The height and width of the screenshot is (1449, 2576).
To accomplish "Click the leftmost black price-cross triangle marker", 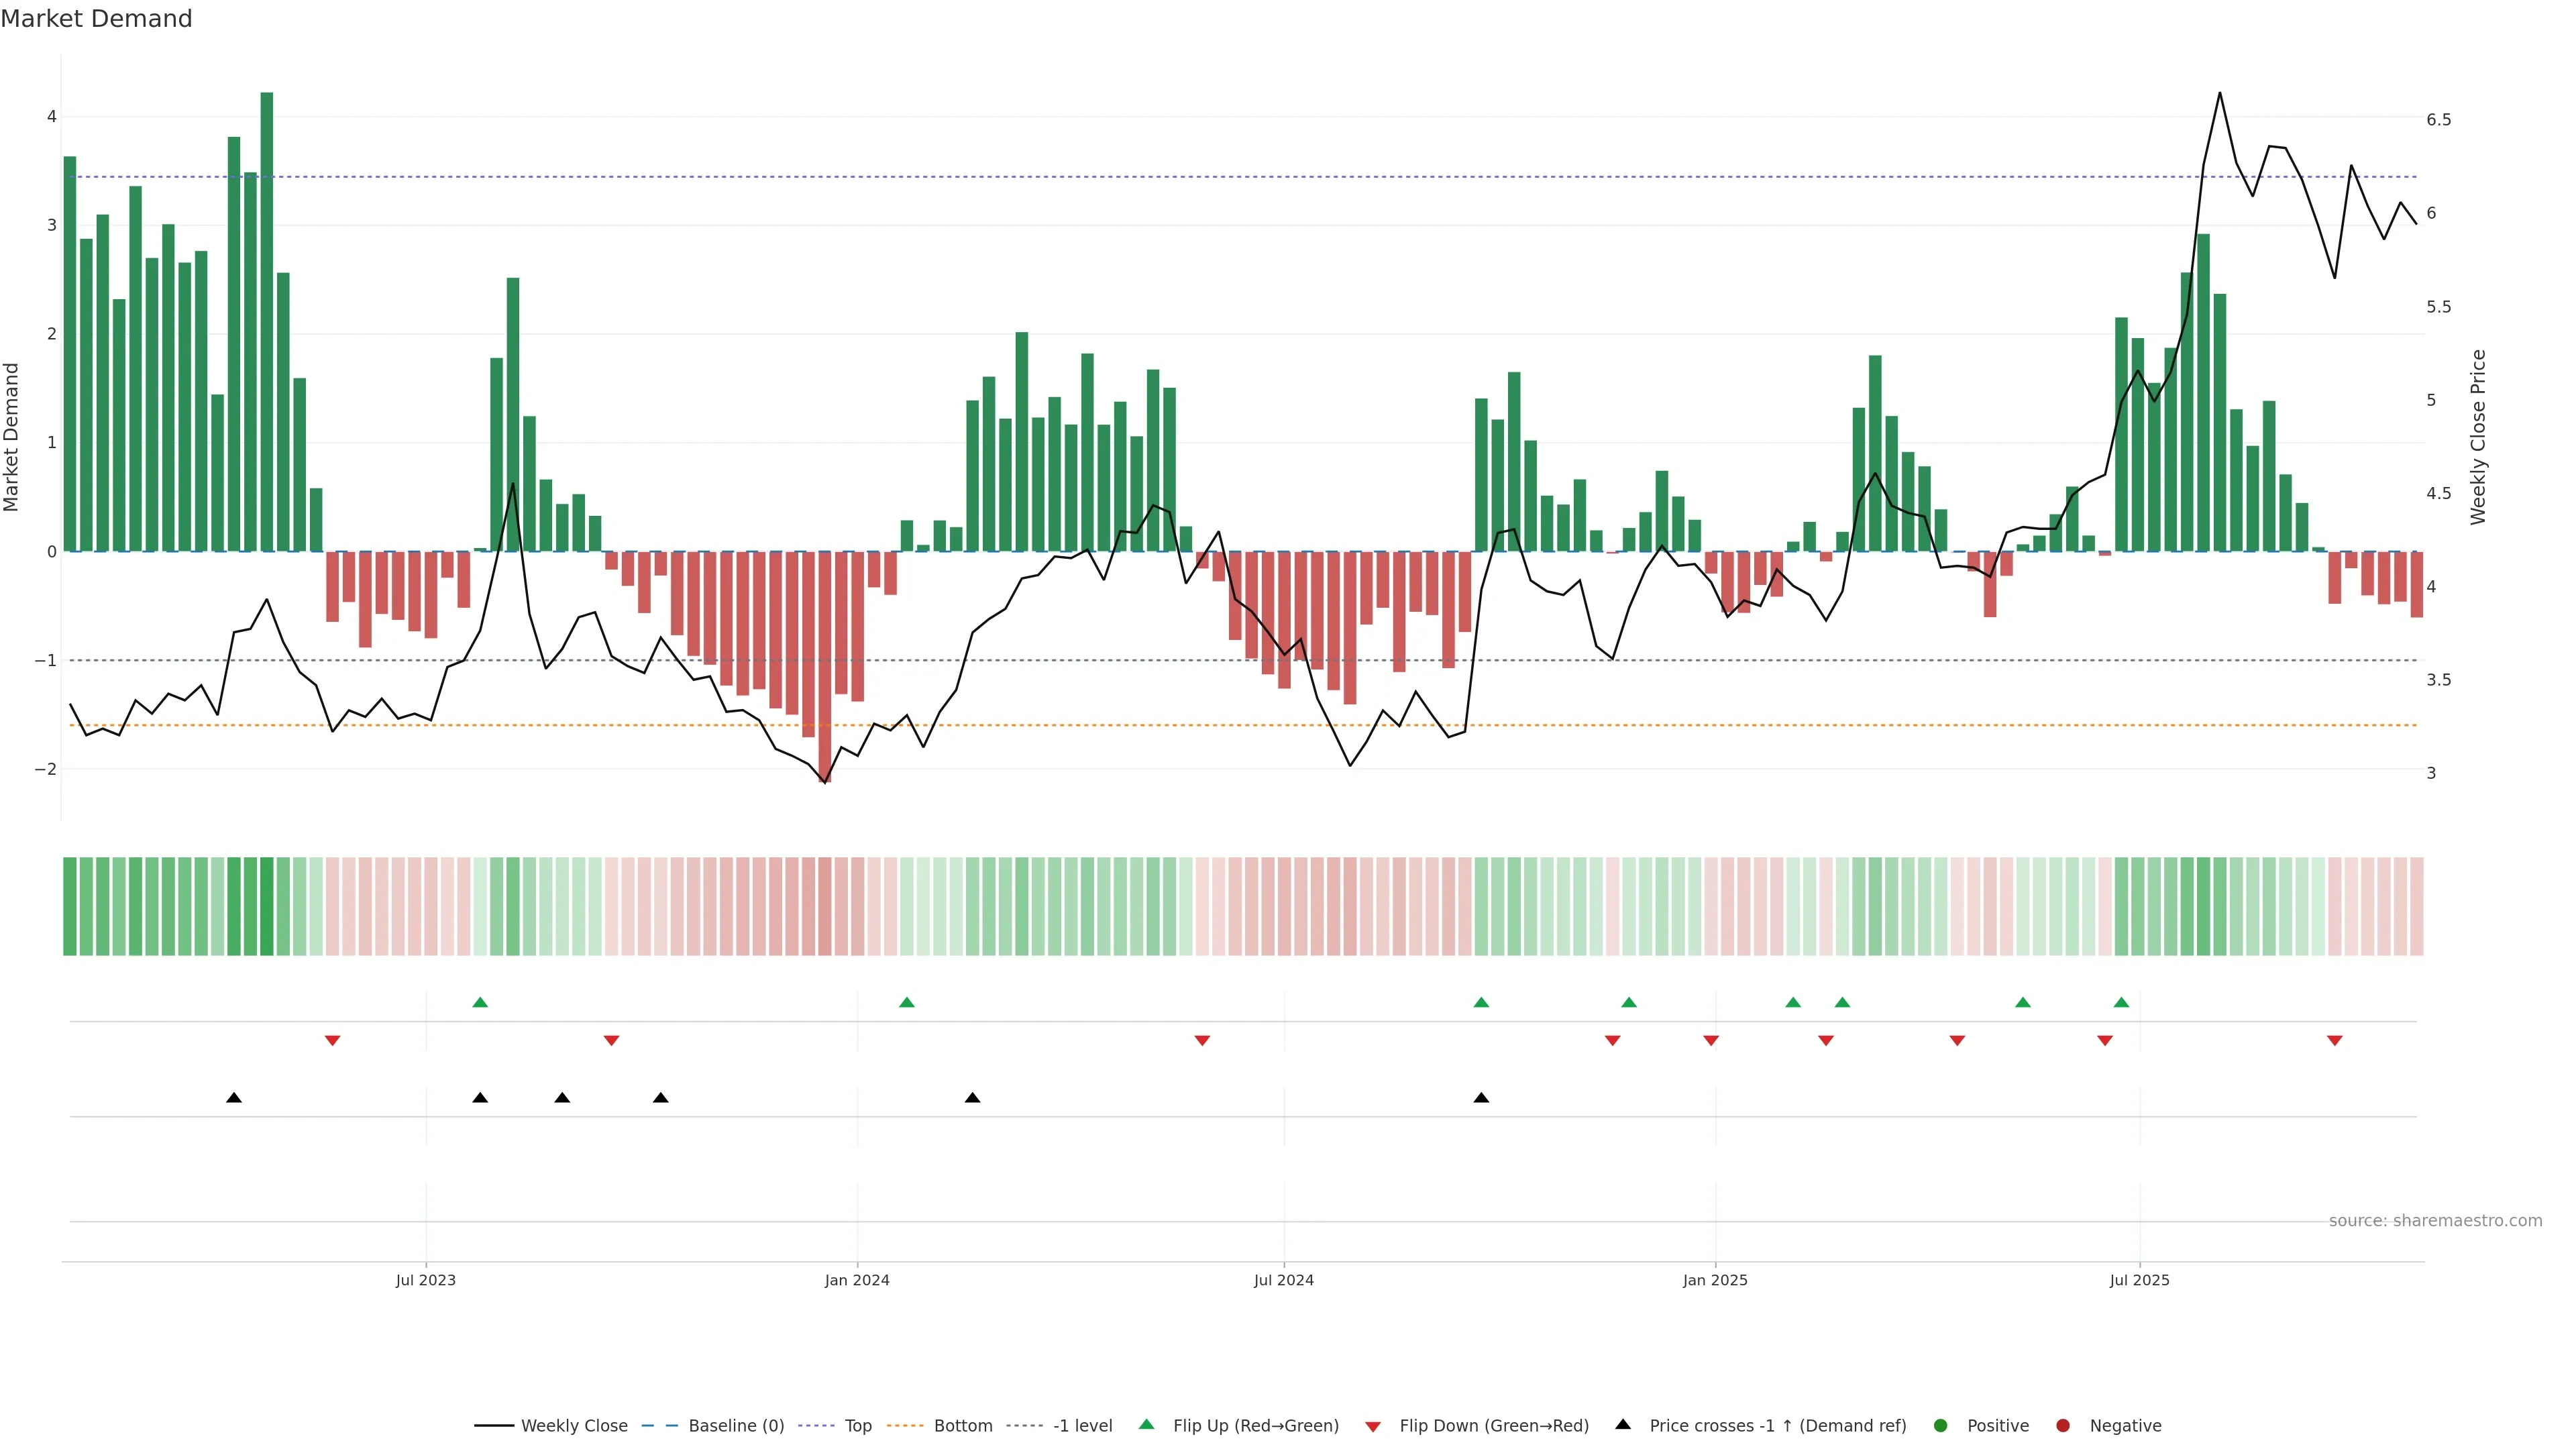I will (234, 1098).
